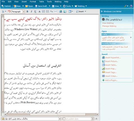Enable the Set publish date checkbox

point(64,119)
